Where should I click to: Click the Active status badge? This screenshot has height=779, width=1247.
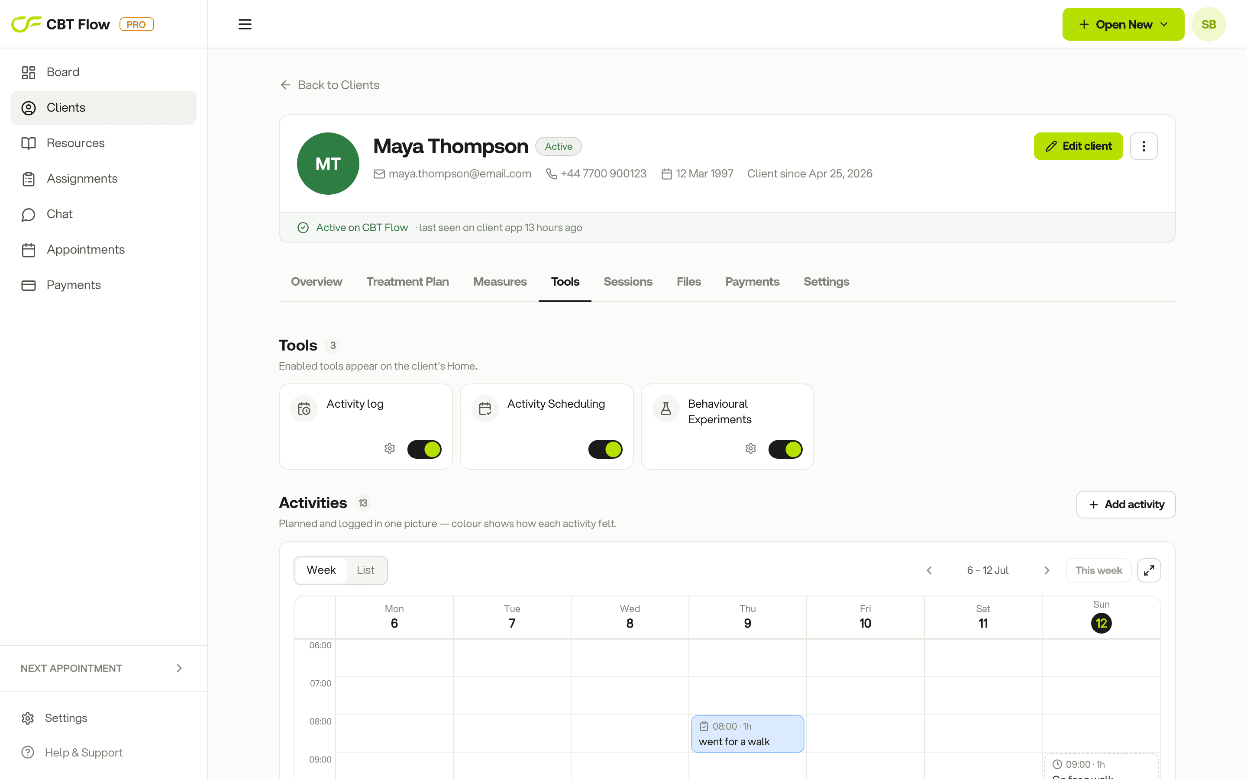[x=558, y=146]
